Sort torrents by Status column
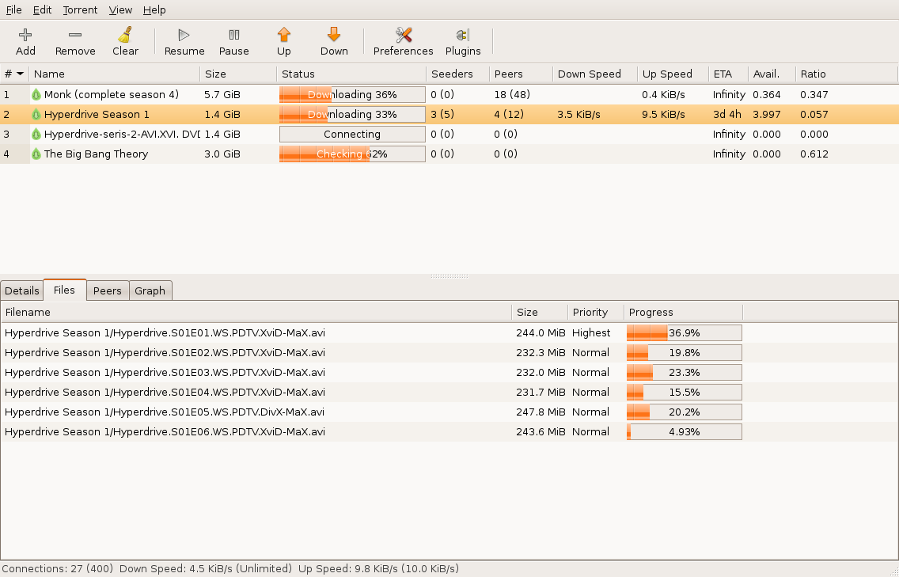 pyautogui.click(x=351, y=74)
